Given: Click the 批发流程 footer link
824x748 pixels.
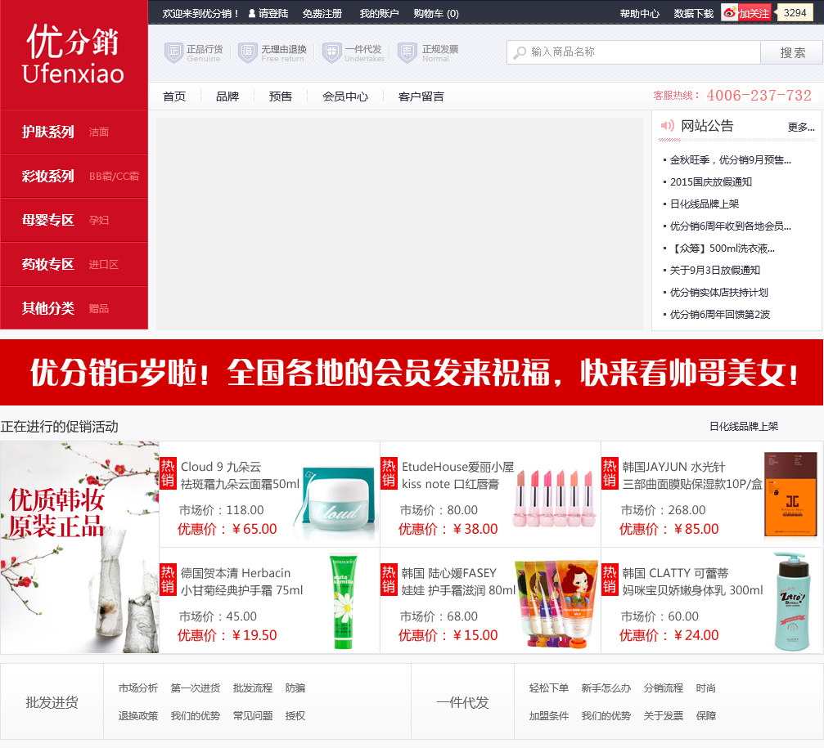Looking at the screenshot, I should [x=253, y=688].
